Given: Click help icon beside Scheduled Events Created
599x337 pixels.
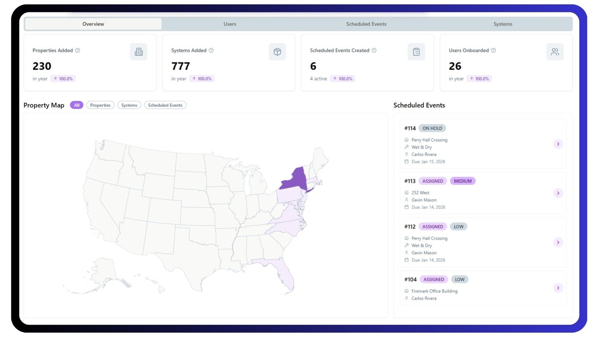Looking at the screenshot, I should 374,50.
